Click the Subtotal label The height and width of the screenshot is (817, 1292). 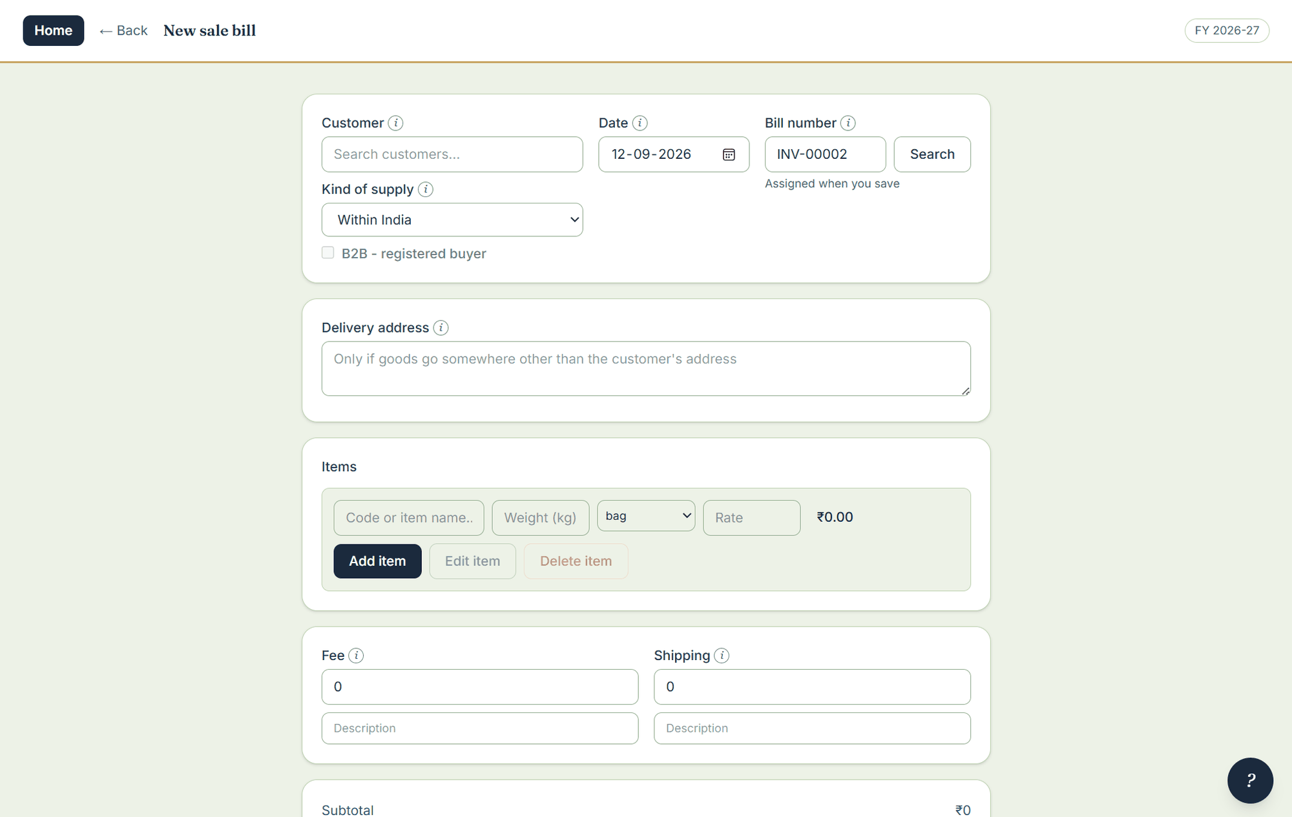pyautogui.click(x=348, y=810)
